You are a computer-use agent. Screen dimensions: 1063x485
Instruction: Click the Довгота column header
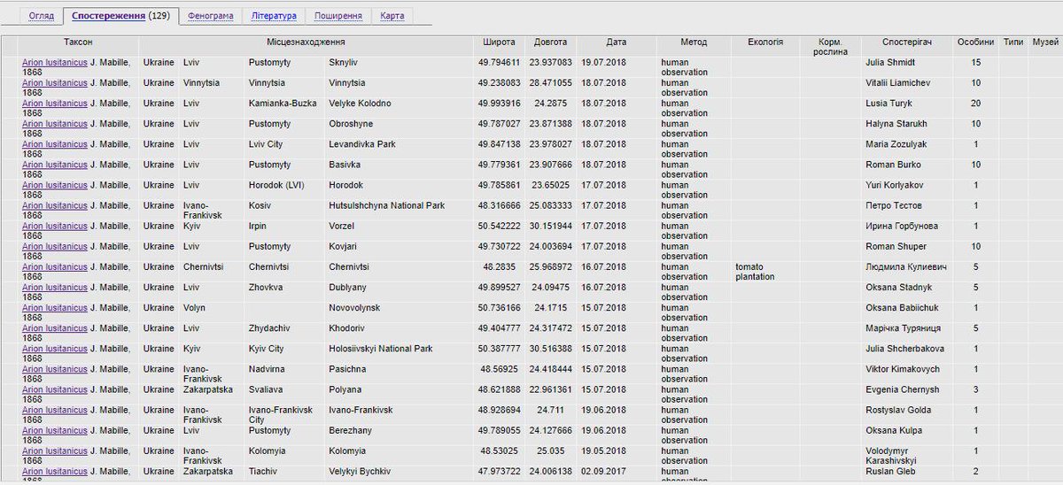(x=551, y=42)
